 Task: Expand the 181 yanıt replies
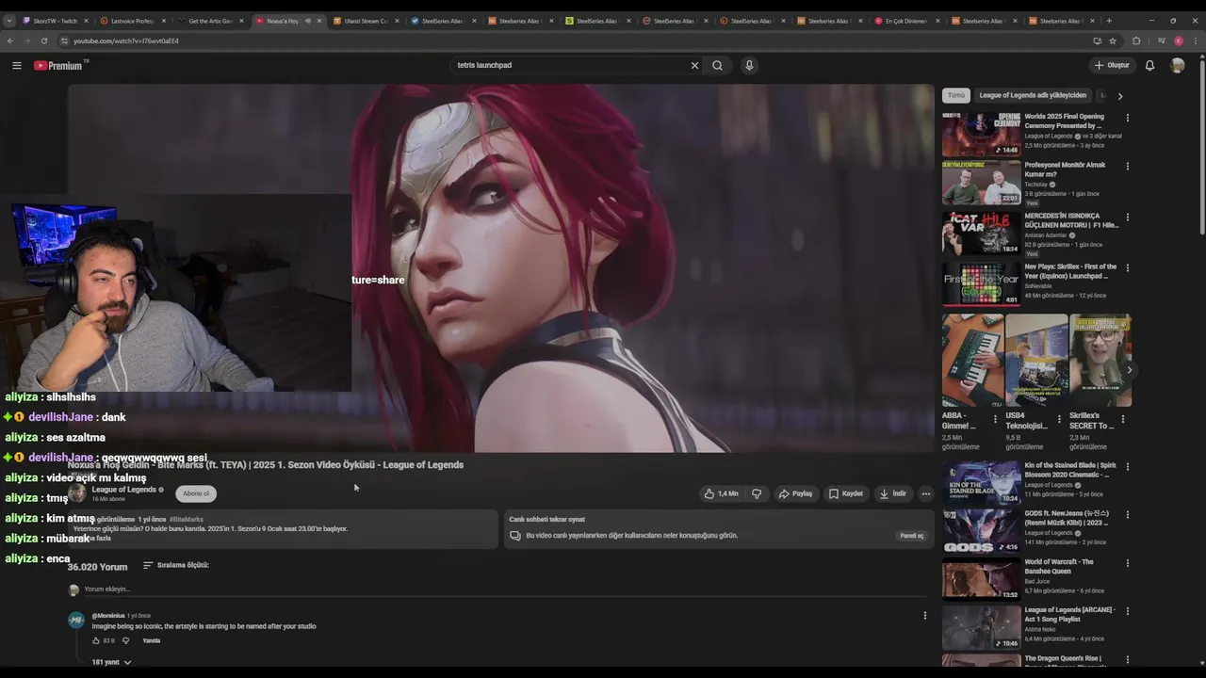[111, 662]
